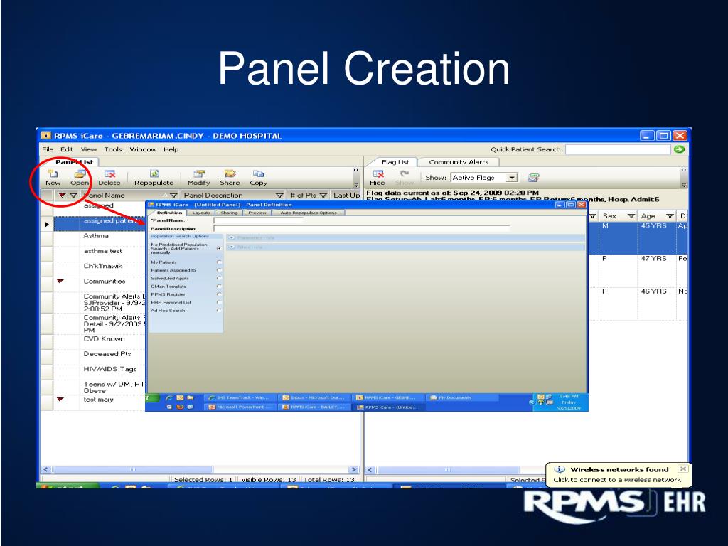The image size is (728, 546).
Task: Click the Modify panel icon
Action: [199, 173]
